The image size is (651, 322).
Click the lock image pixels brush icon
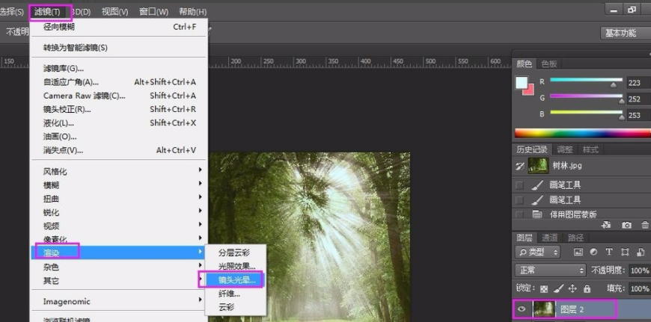click(558, 288)
